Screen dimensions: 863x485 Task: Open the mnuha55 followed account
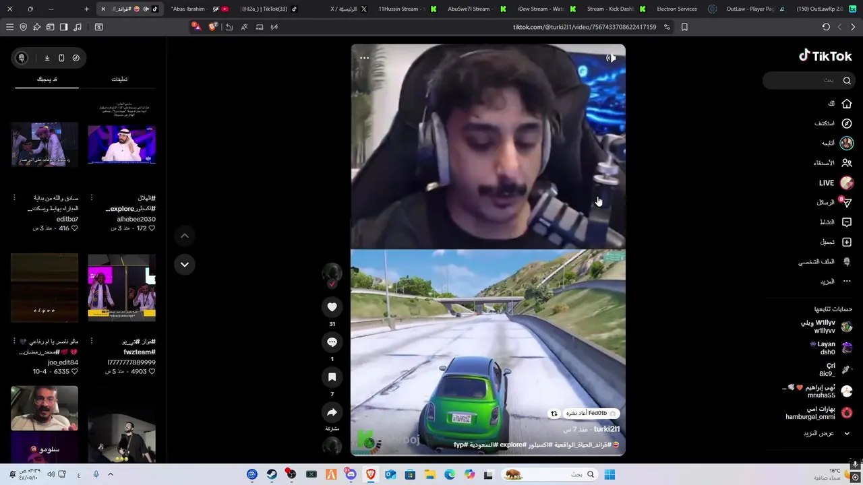(x=819, y=391)
